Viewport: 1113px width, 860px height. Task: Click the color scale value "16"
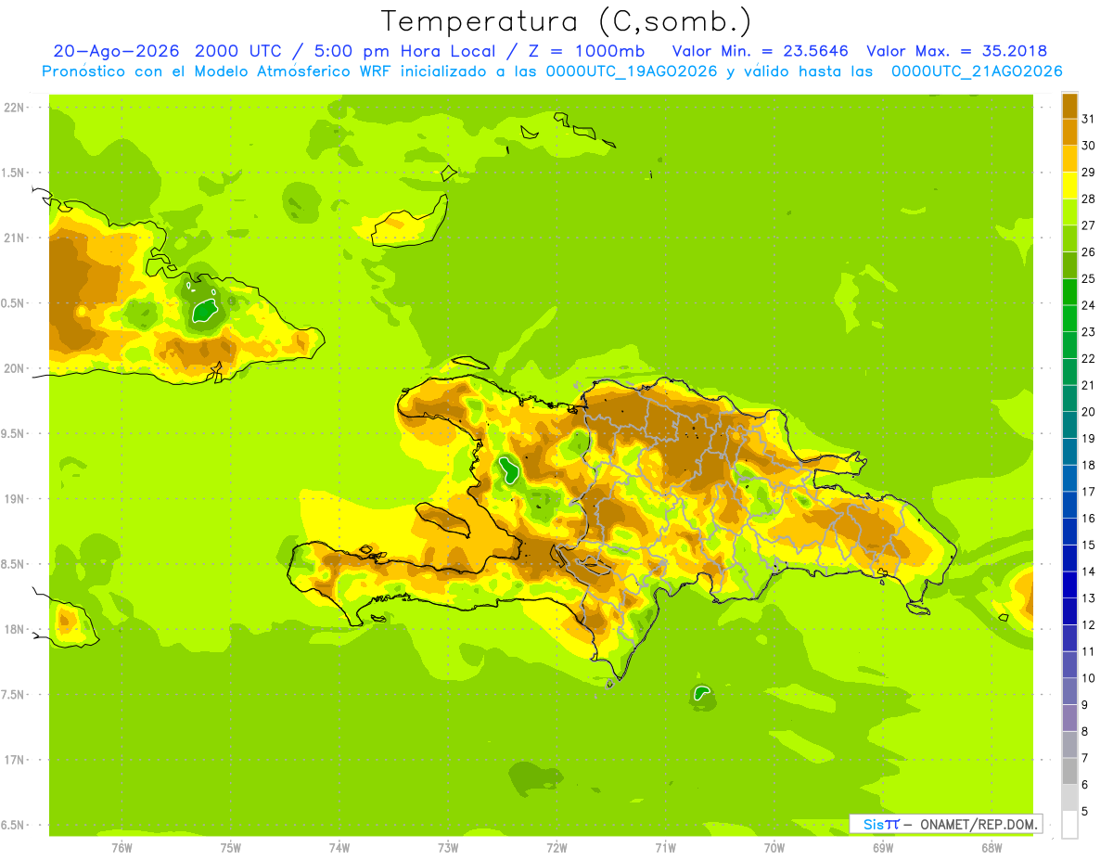pyautogui.click(x=1088, y=519)
